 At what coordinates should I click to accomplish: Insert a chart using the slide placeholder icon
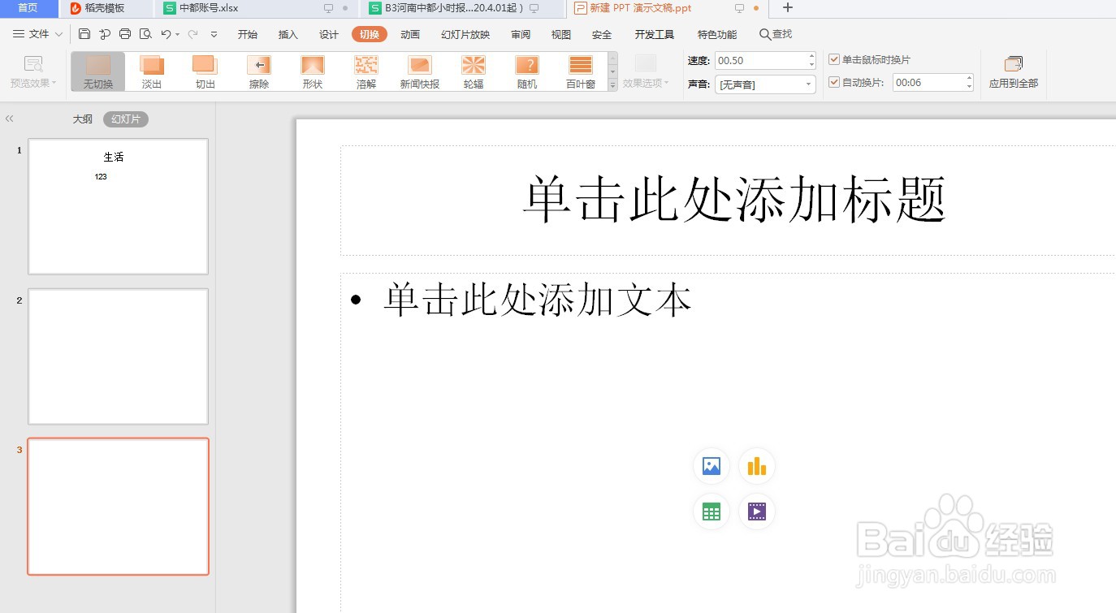click(756, 466)
